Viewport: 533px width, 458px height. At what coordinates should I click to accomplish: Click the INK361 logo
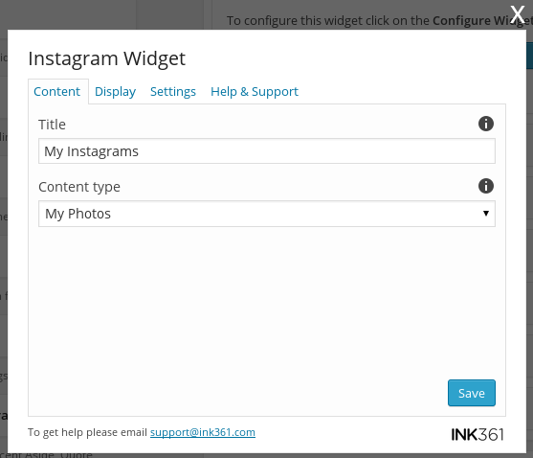pyautogui.click(x=477, y=434)
